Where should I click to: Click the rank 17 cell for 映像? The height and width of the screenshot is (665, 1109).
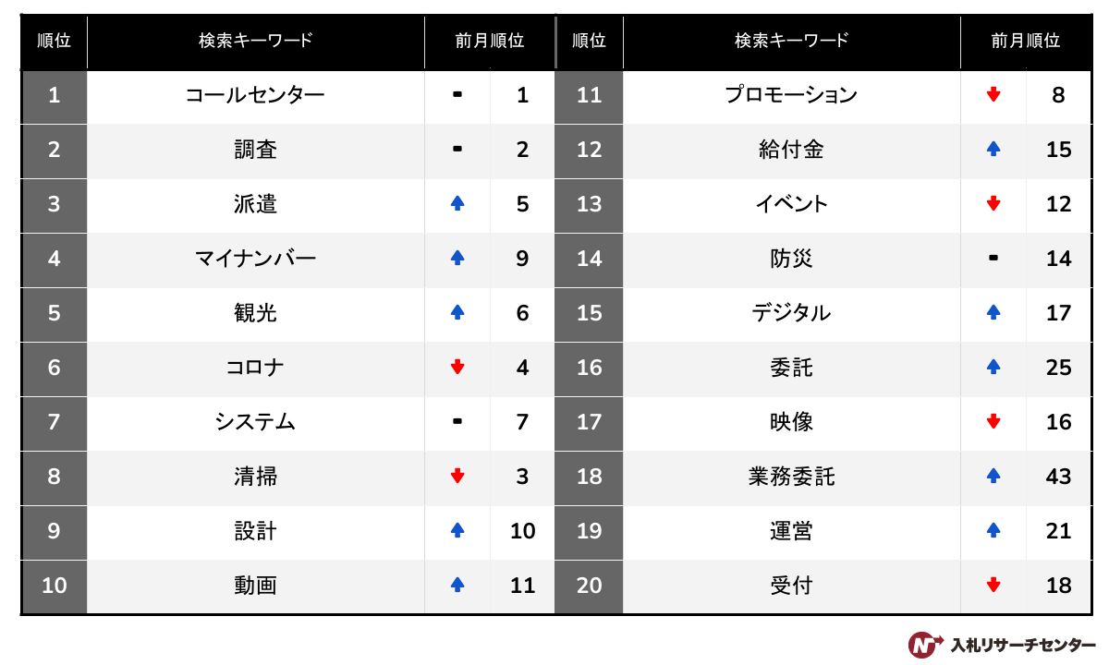click(589, 421)
